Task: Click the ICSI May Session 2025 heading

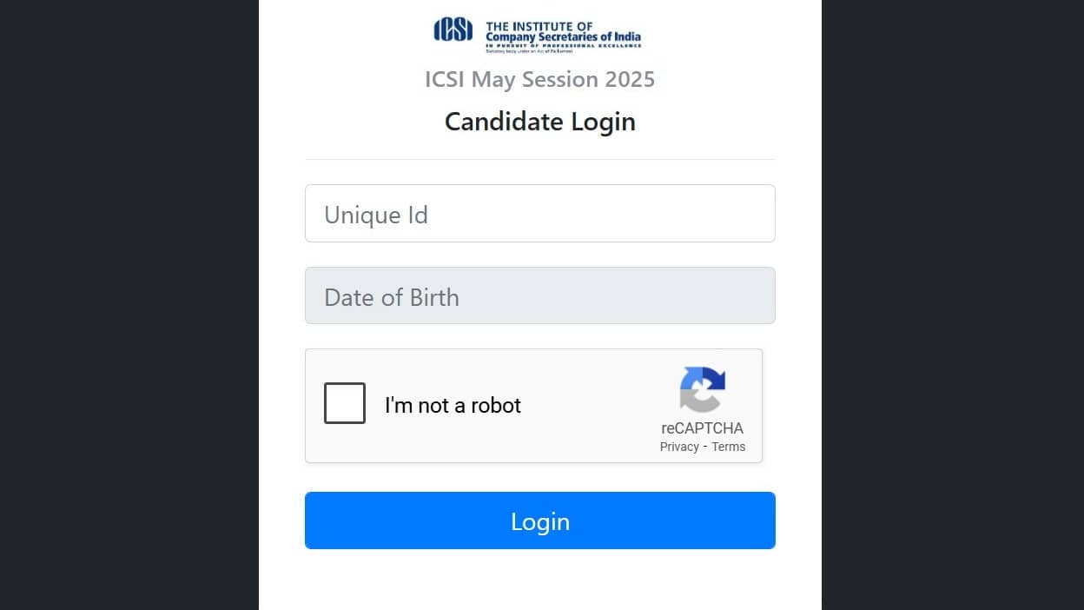Action: point(539,80)
